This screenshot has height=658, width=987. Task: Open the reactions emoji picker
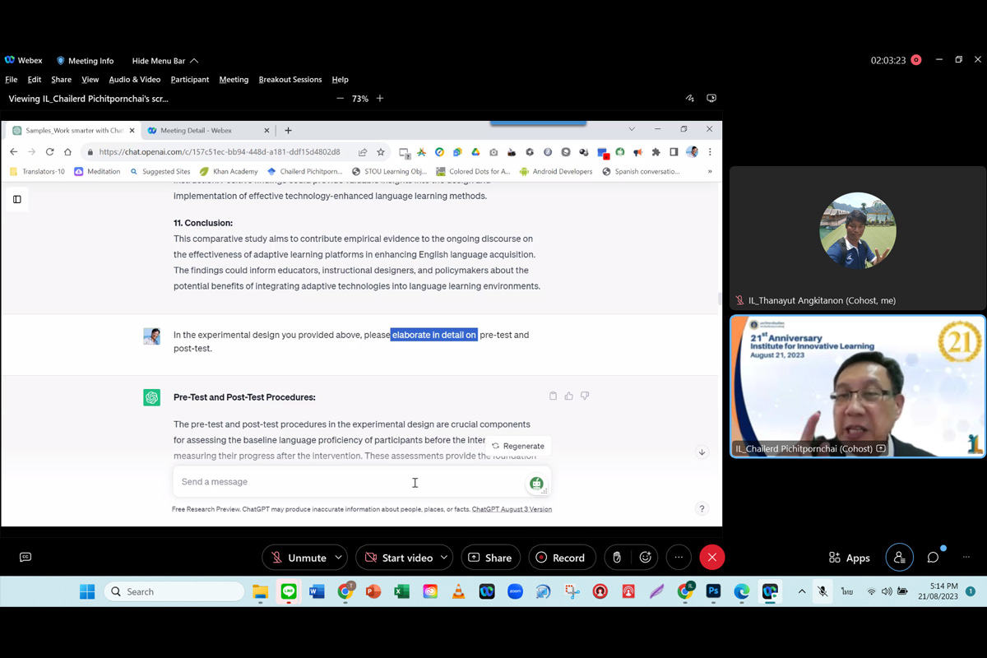(646, 558)
